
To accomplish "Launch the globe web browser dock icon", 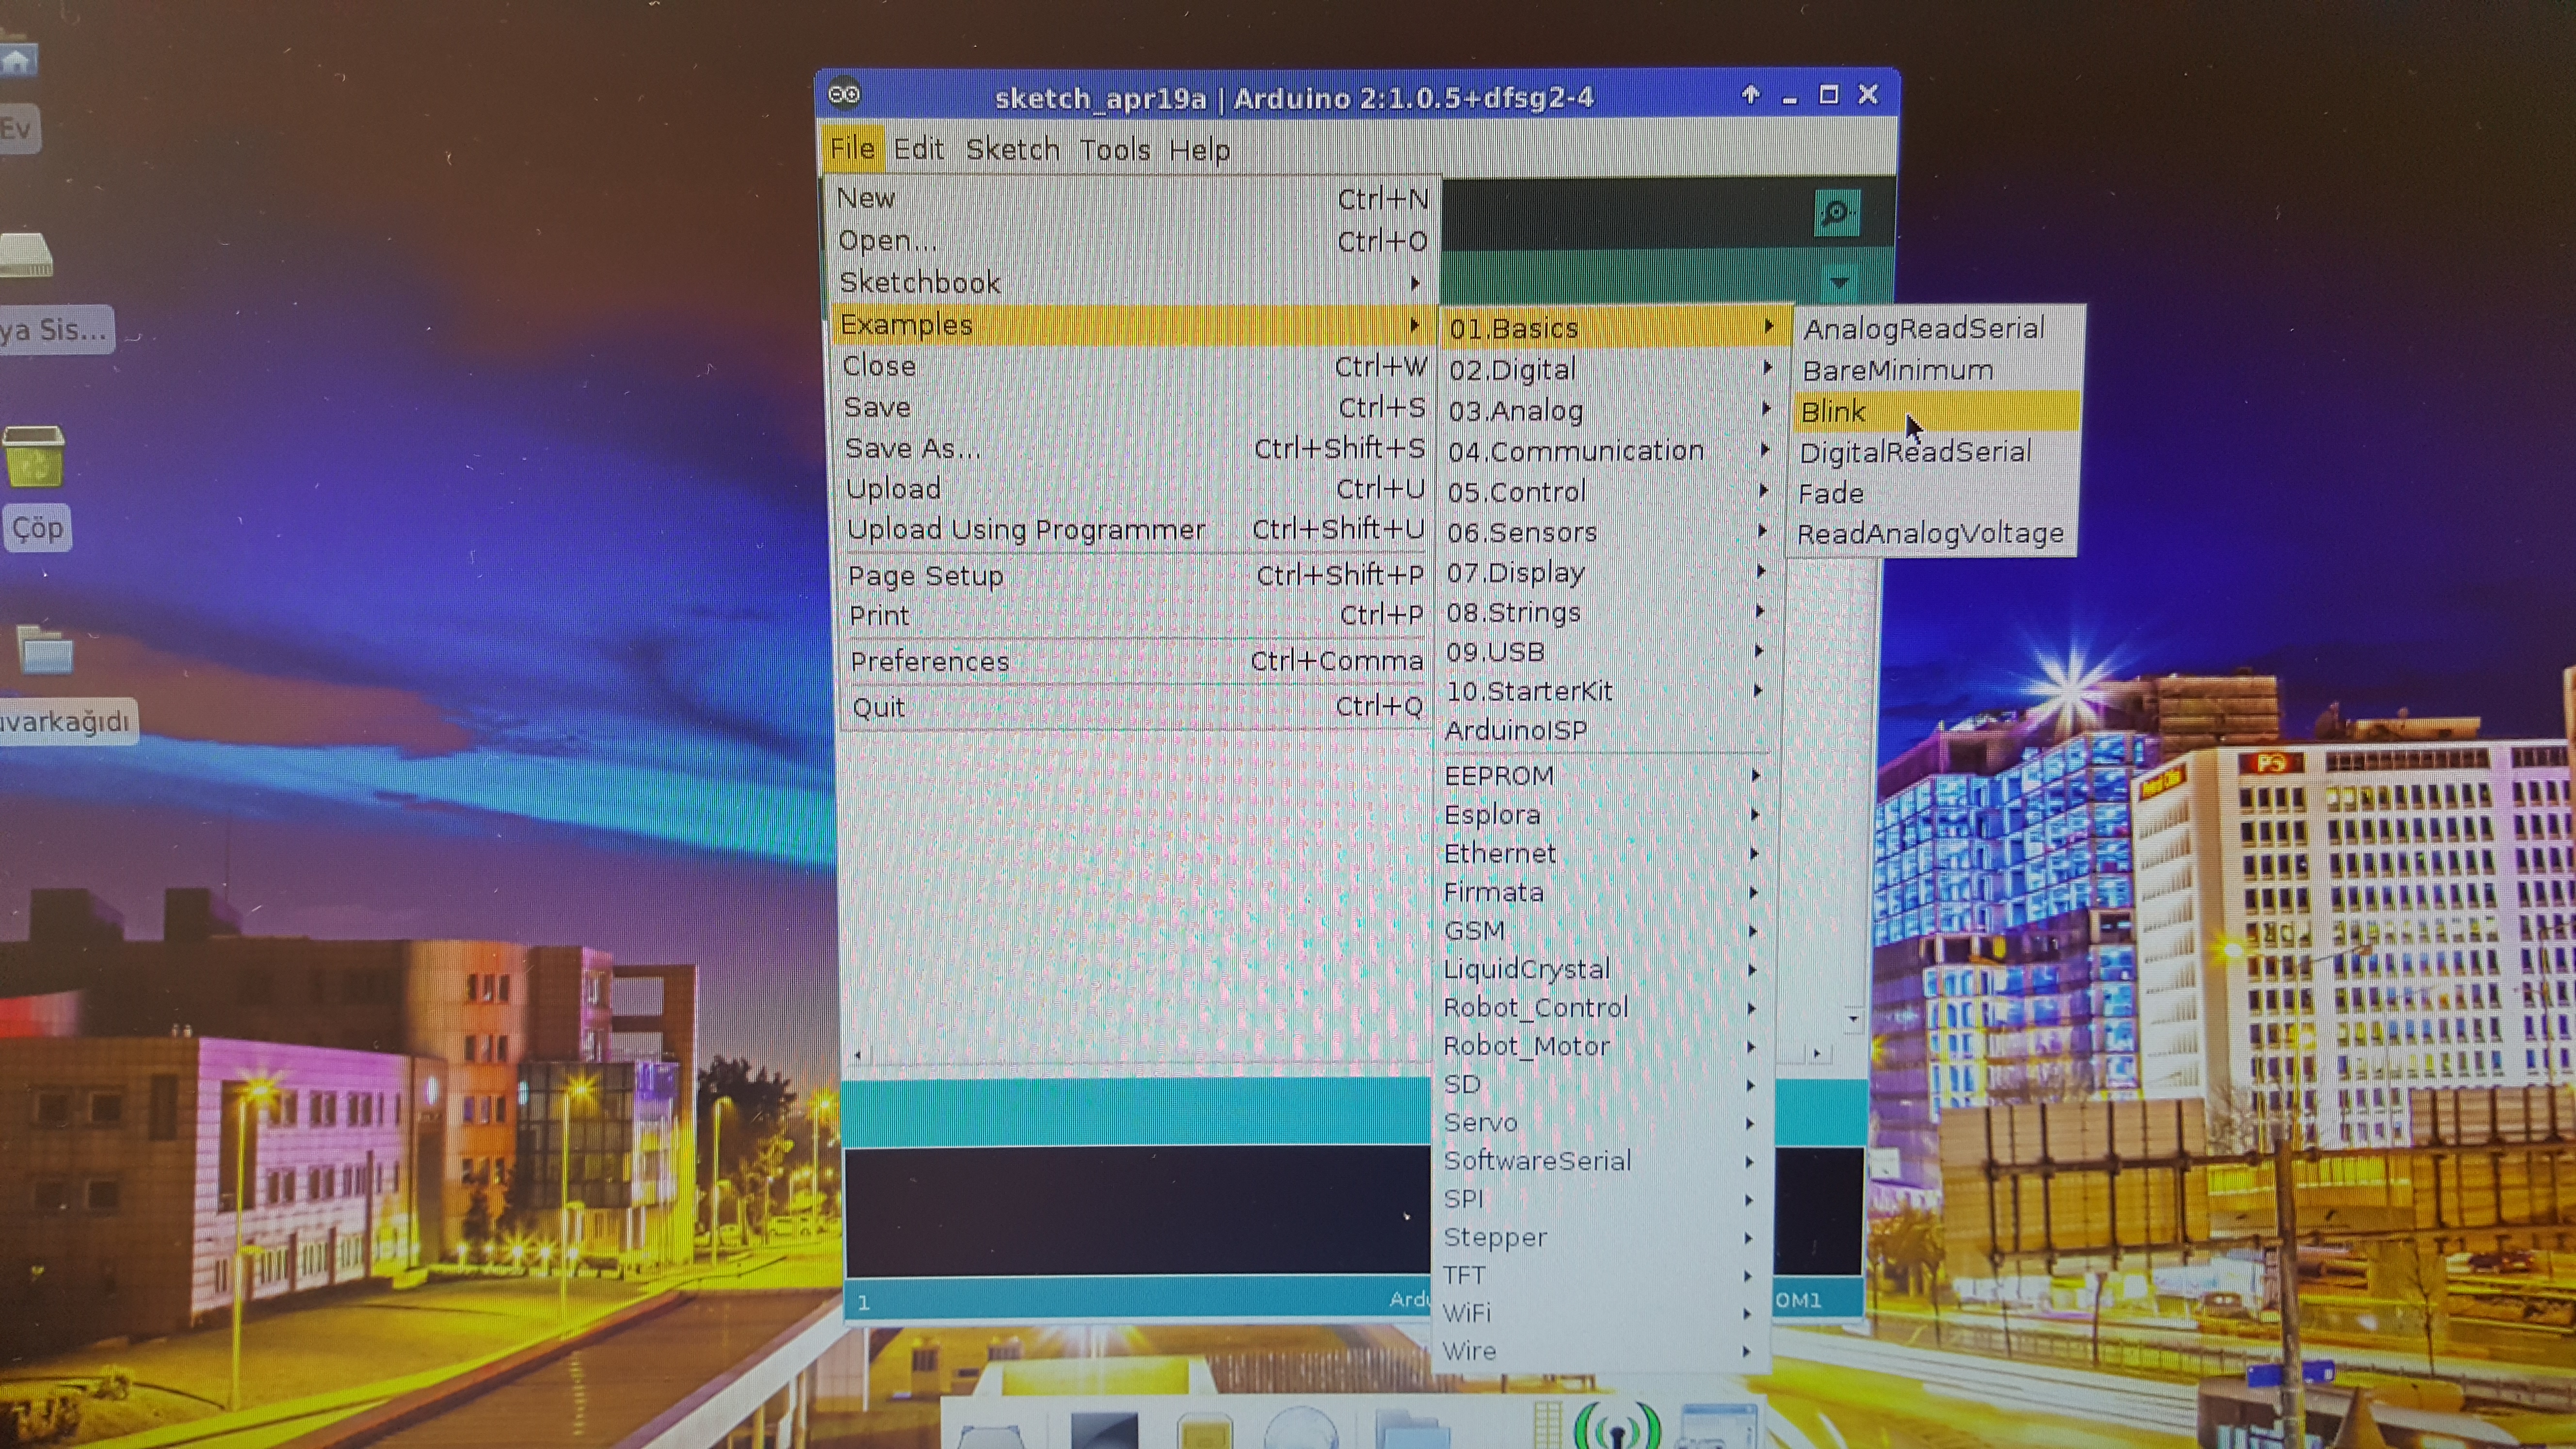I will (1301, 1430).
